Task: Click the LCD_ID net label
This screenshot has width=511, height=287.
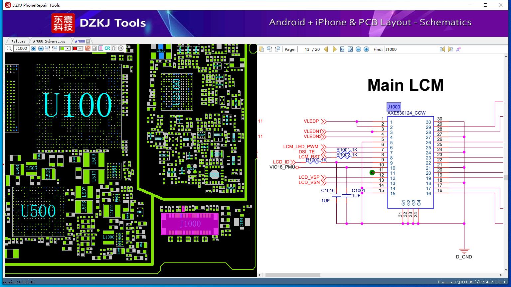Action: click(x=281, y=162)
